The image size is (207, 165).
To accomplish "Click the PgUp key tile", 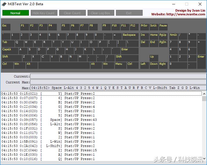I will click(163, 36).
